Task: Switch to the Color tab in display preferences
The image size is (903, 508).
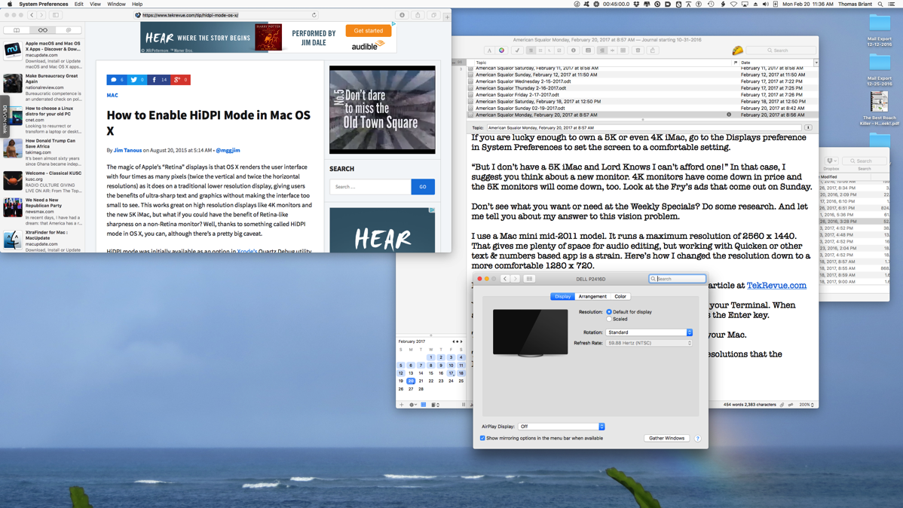Action: (x=620, y=297)
